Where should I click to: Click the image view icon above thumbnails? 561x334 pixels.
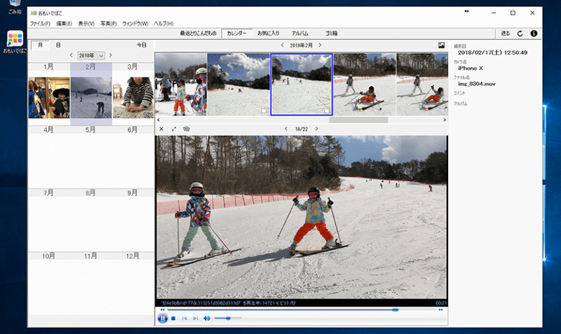pos(441,46)
